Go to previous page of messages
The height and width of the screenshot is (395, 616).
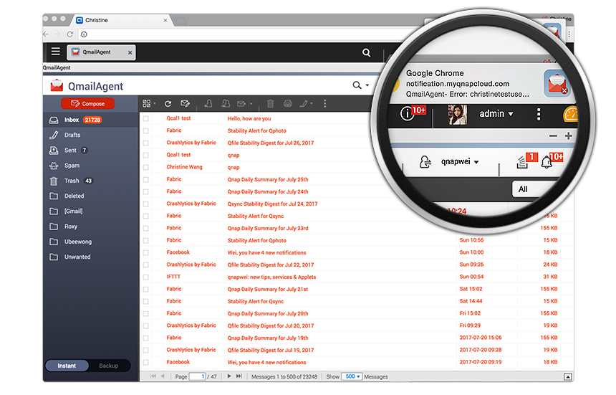pos(163,376)
